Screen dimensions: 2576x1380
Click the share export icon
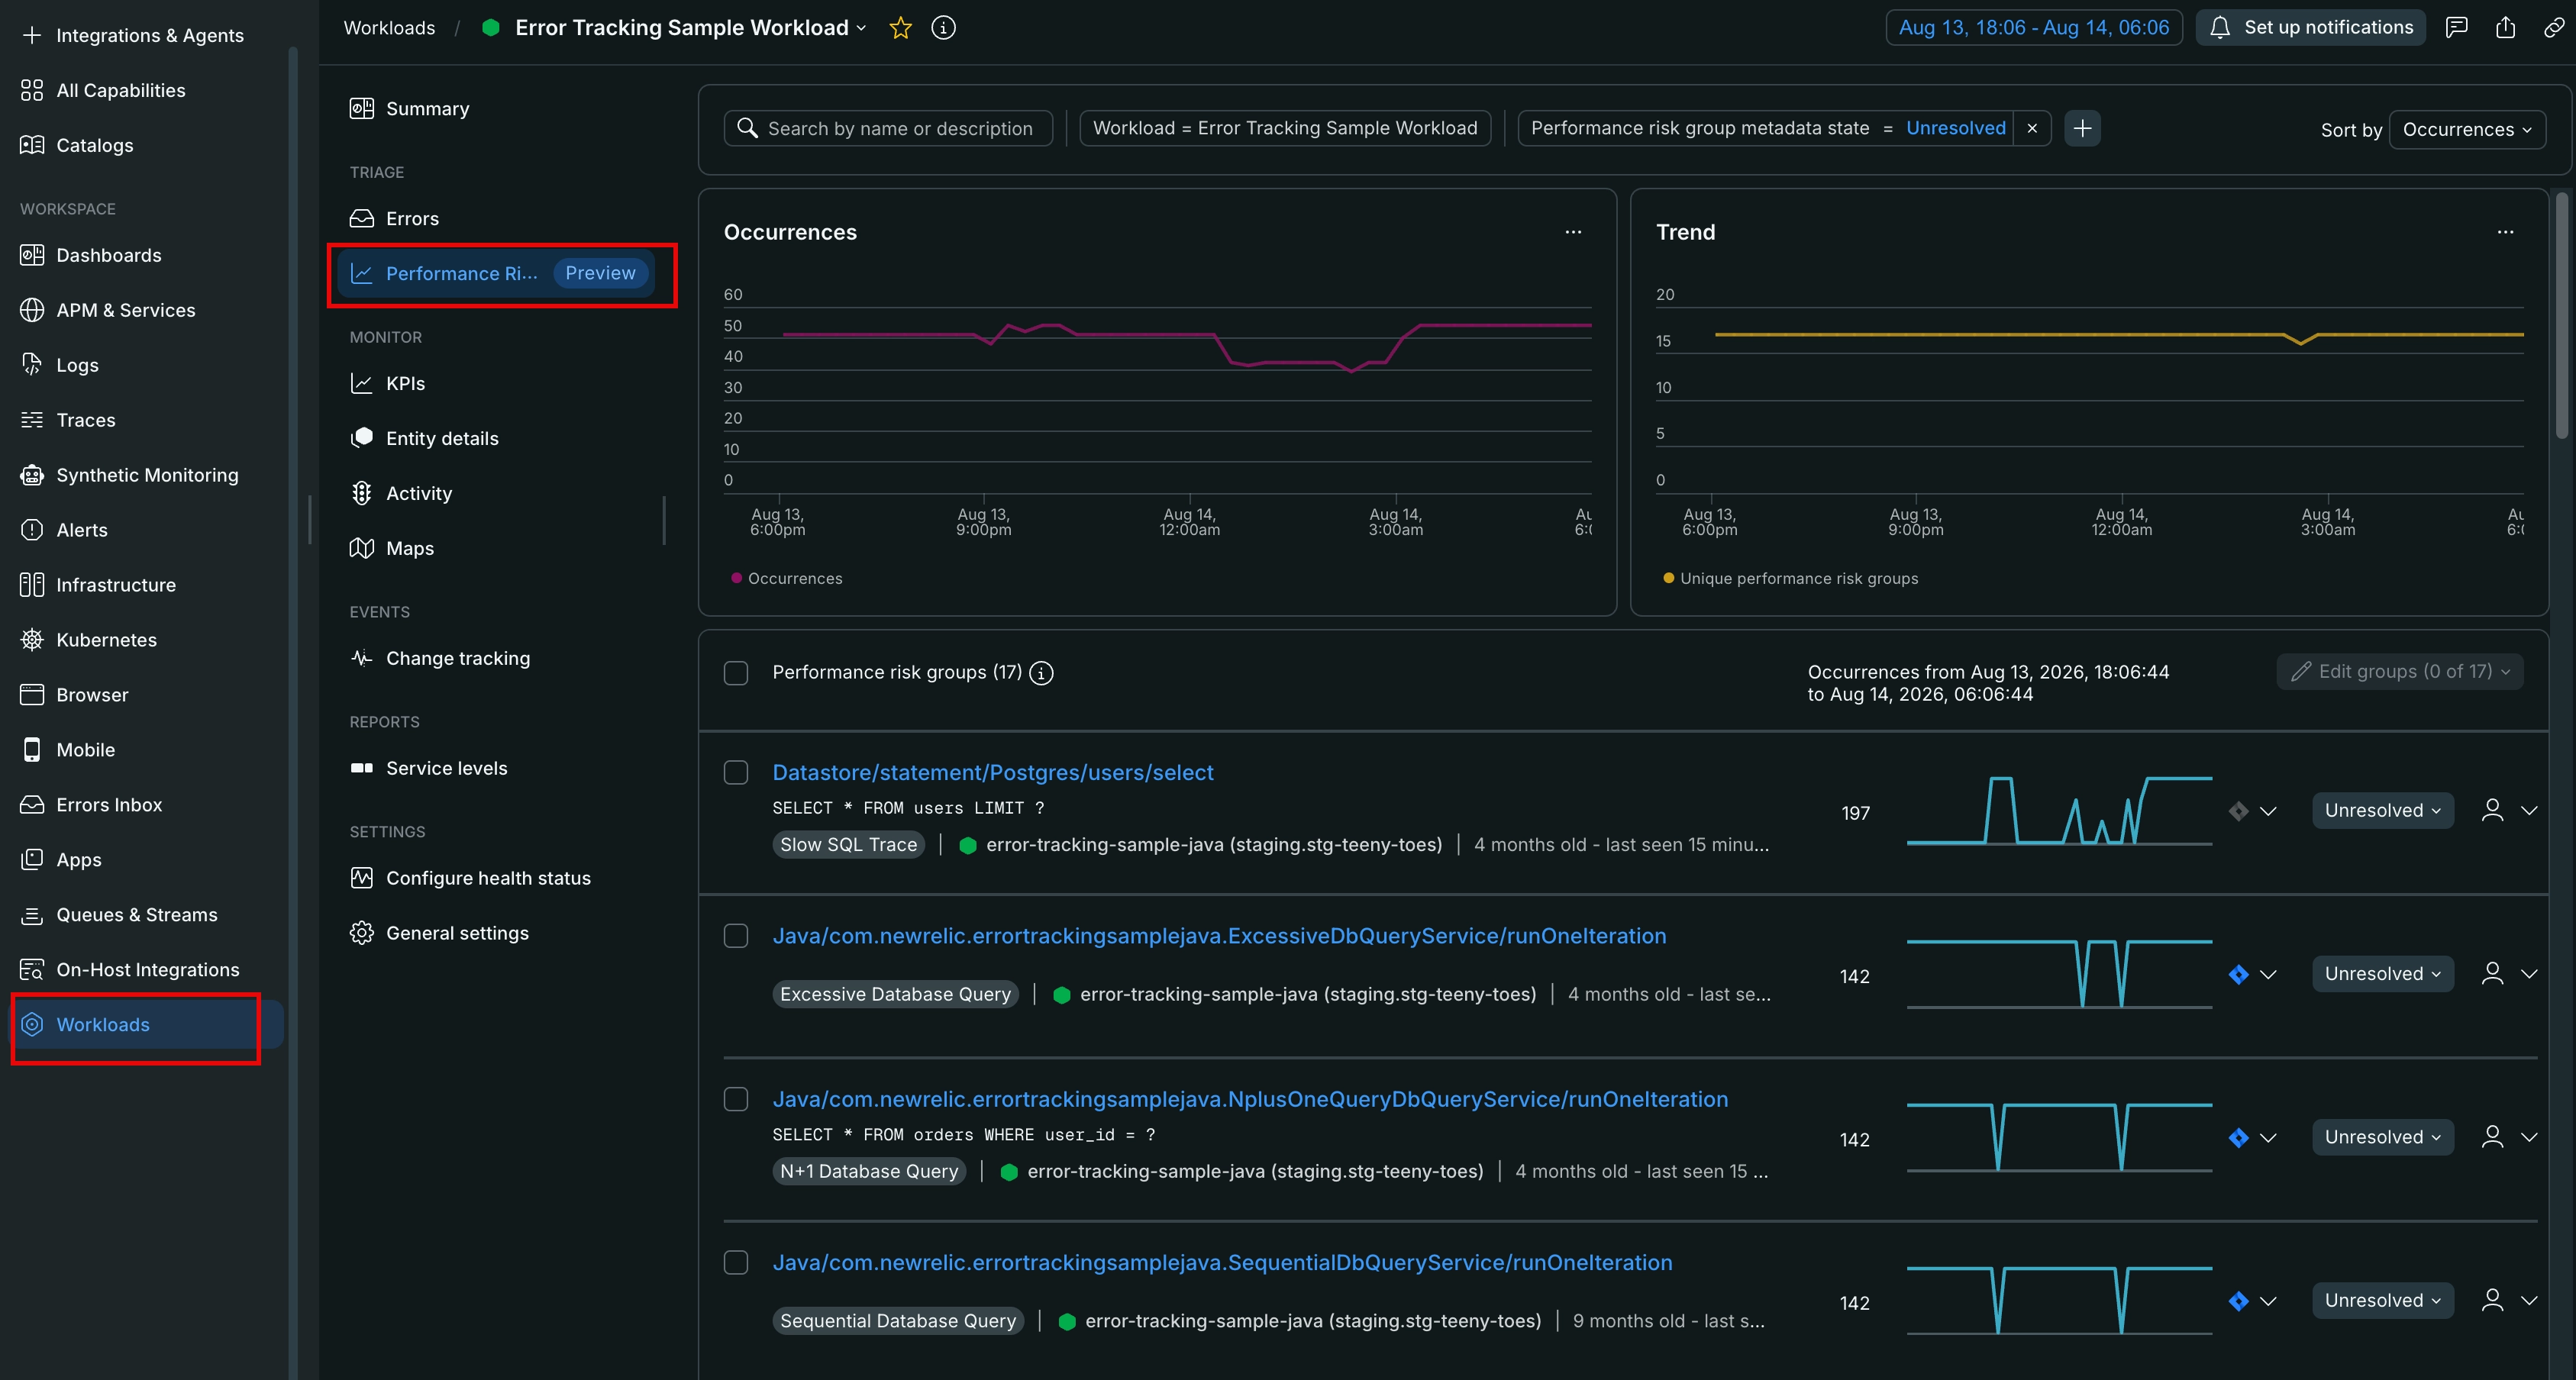[2505, 28]
